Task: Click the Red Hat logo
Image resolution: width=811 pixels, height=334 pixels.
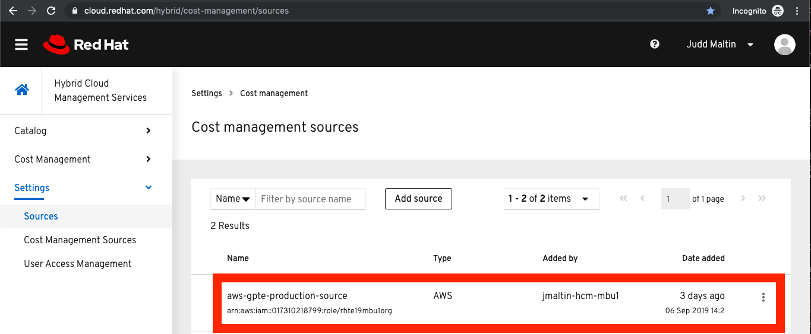Action: point(86,44)
